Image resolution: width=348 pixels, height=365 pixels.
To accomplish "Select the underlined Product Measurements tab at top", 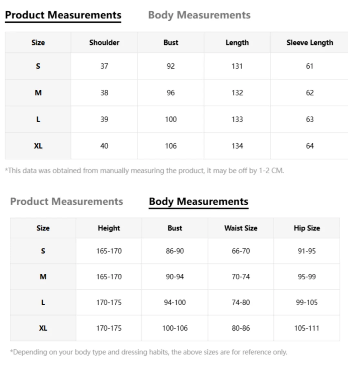I will pyautogui.click(x=63, y=15).
